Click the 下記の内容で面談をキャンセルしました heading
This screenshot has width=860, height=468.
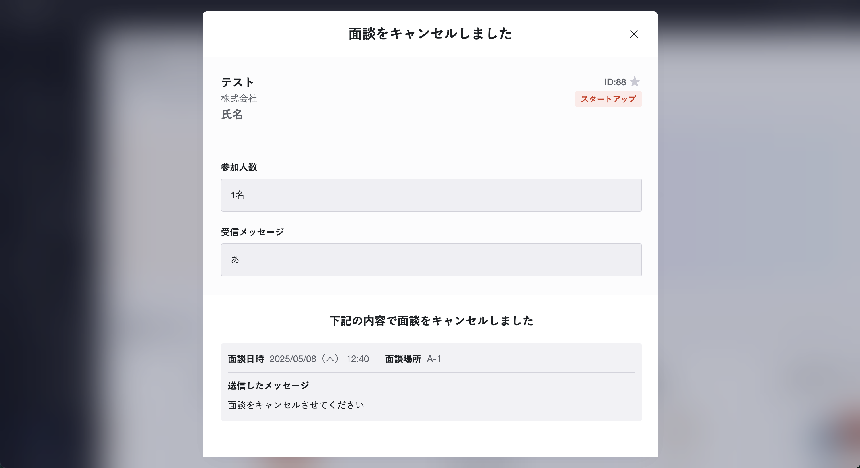tap(431, 320)
